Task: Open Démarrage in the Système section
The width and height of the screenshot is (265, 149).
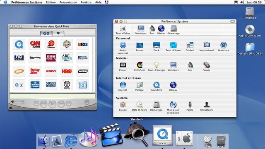Action: pos(157,106)
